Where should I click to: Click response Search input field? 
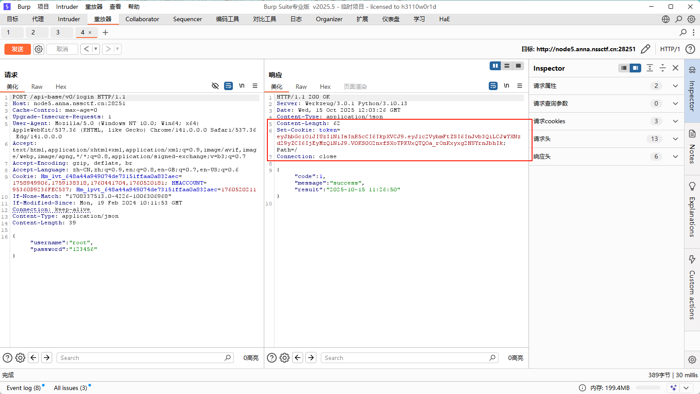[410, 358]
